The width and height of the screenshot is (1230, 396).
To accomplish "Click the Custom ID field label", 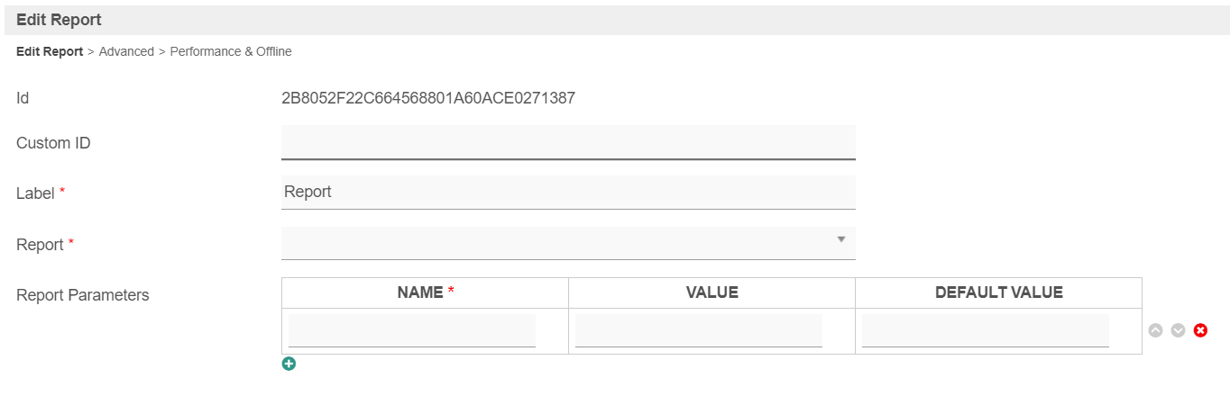I will [53, 142].
